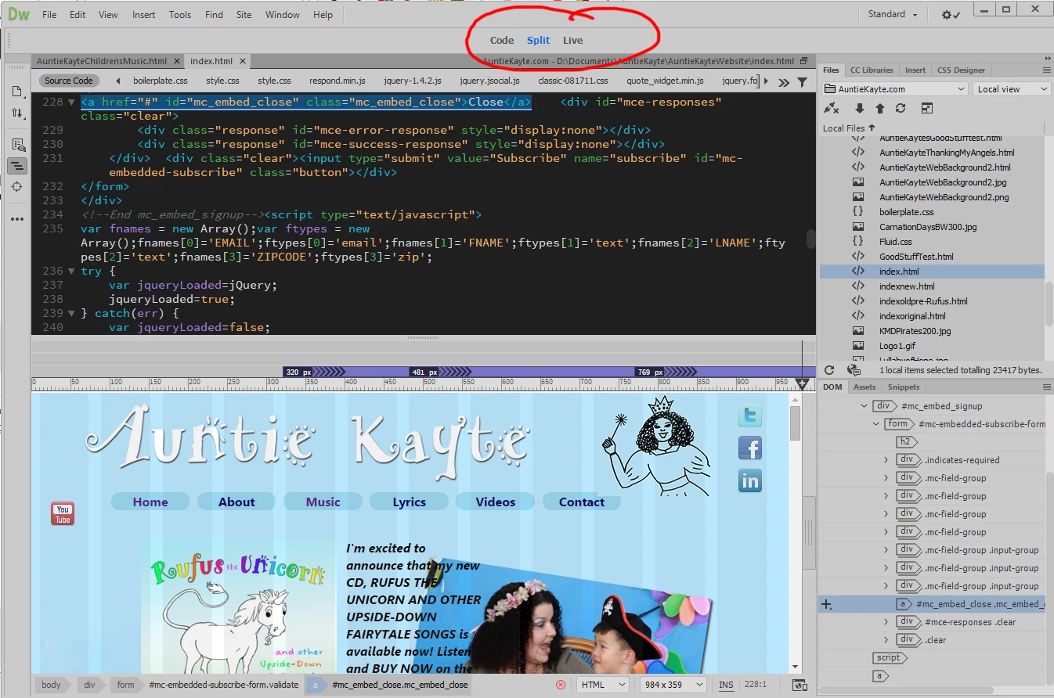Expand .indicates-required div node
Image resolution: width=1054 pixels, height=698 pixels.
tap(886, 460)
